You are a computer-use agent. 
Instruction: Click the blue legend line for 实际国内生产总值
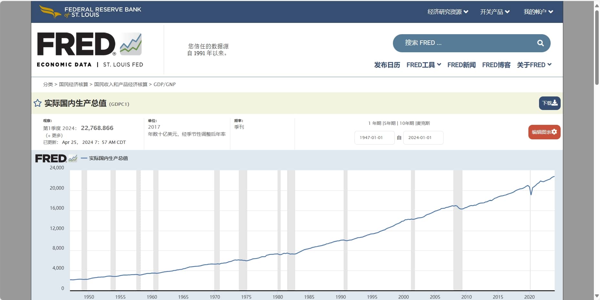(x=84, y=158)
